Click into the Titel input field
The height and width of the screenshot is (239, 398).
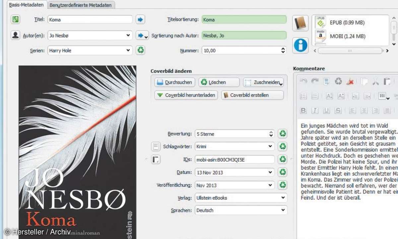coord(90,20)
